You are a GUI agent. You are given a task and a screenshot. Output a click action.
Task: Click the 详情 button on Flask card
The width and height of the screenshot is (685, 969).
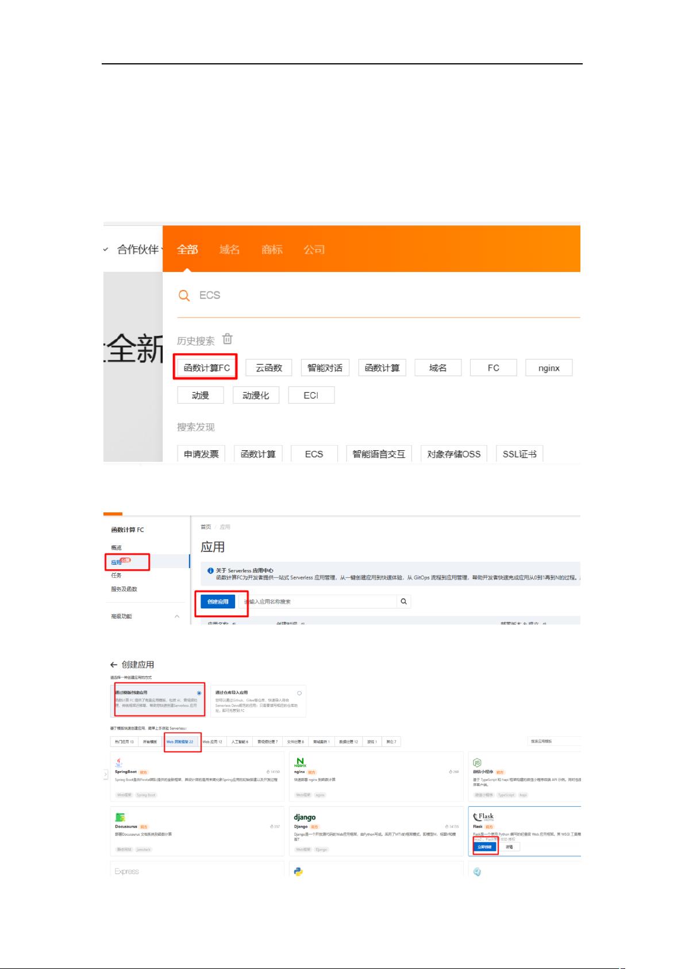click(509, 847)
